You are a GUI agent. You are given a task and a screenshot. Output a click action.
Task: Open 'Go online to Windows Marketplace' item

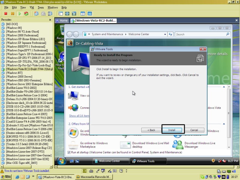(x=88, y=145)
